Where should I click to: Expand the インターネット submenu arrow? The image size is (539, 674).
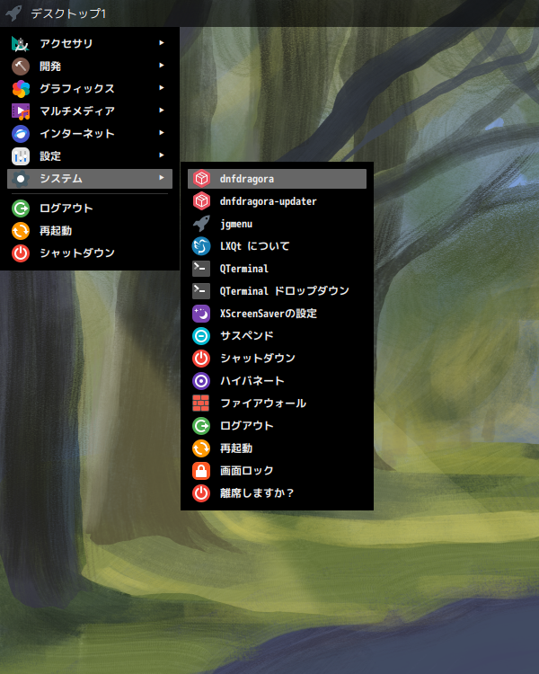162,132
